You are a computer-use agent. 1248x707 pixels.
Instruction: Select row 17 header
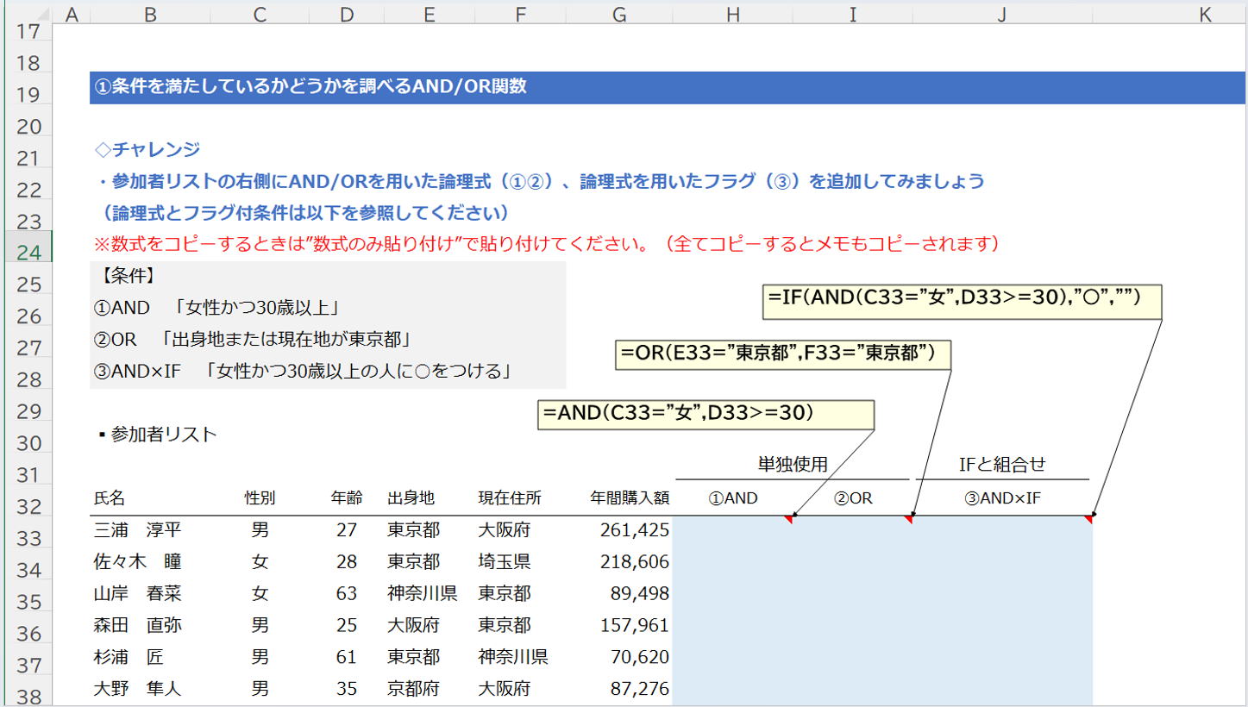27,32
